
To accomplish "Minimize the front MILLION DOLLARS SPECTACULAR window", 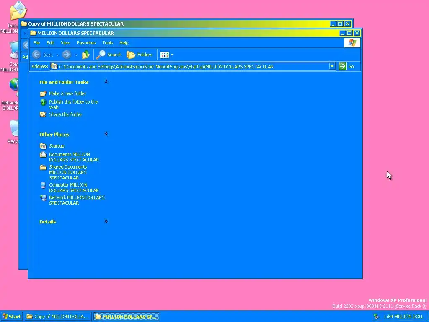I will tap(342, 33).
